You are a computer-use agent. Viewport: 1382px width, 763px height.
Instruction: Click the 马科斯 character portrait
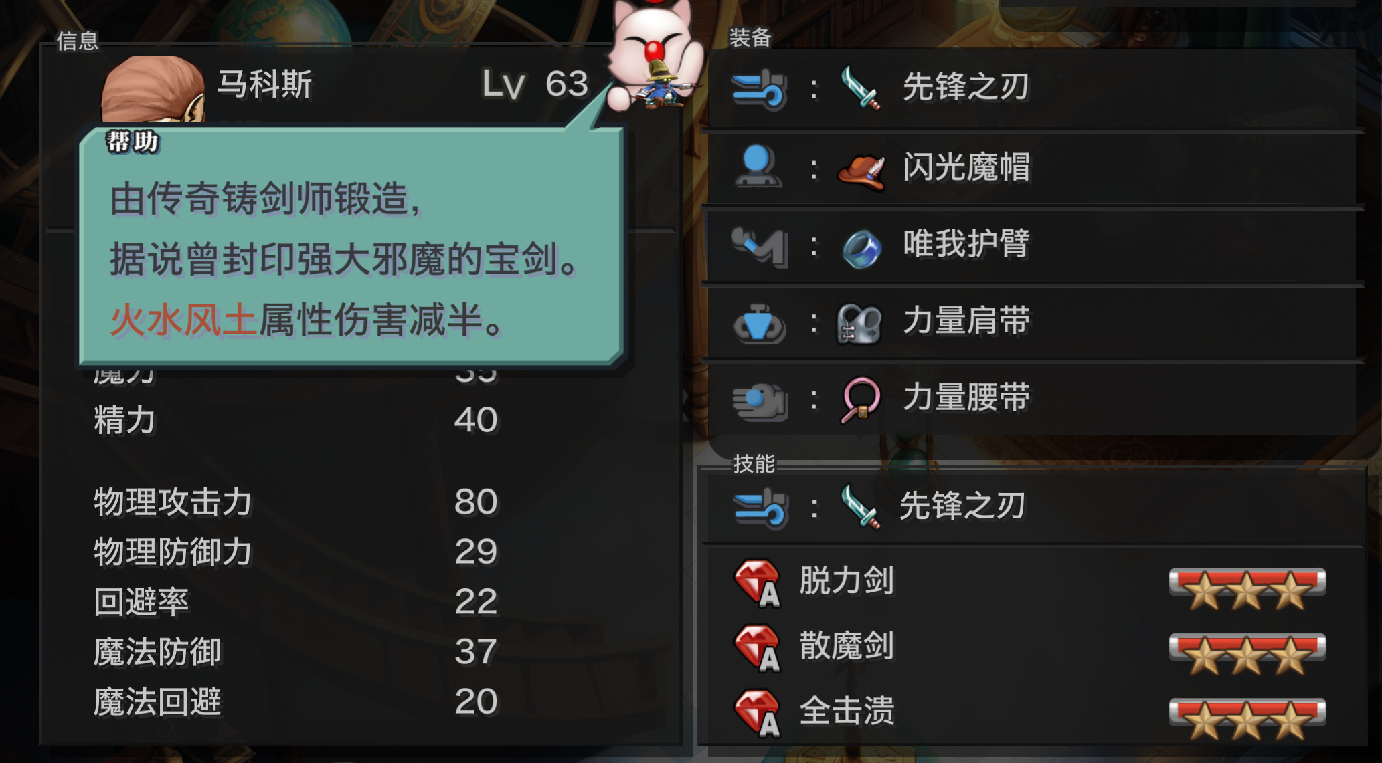pyautogui.click(x=153, y=90)
